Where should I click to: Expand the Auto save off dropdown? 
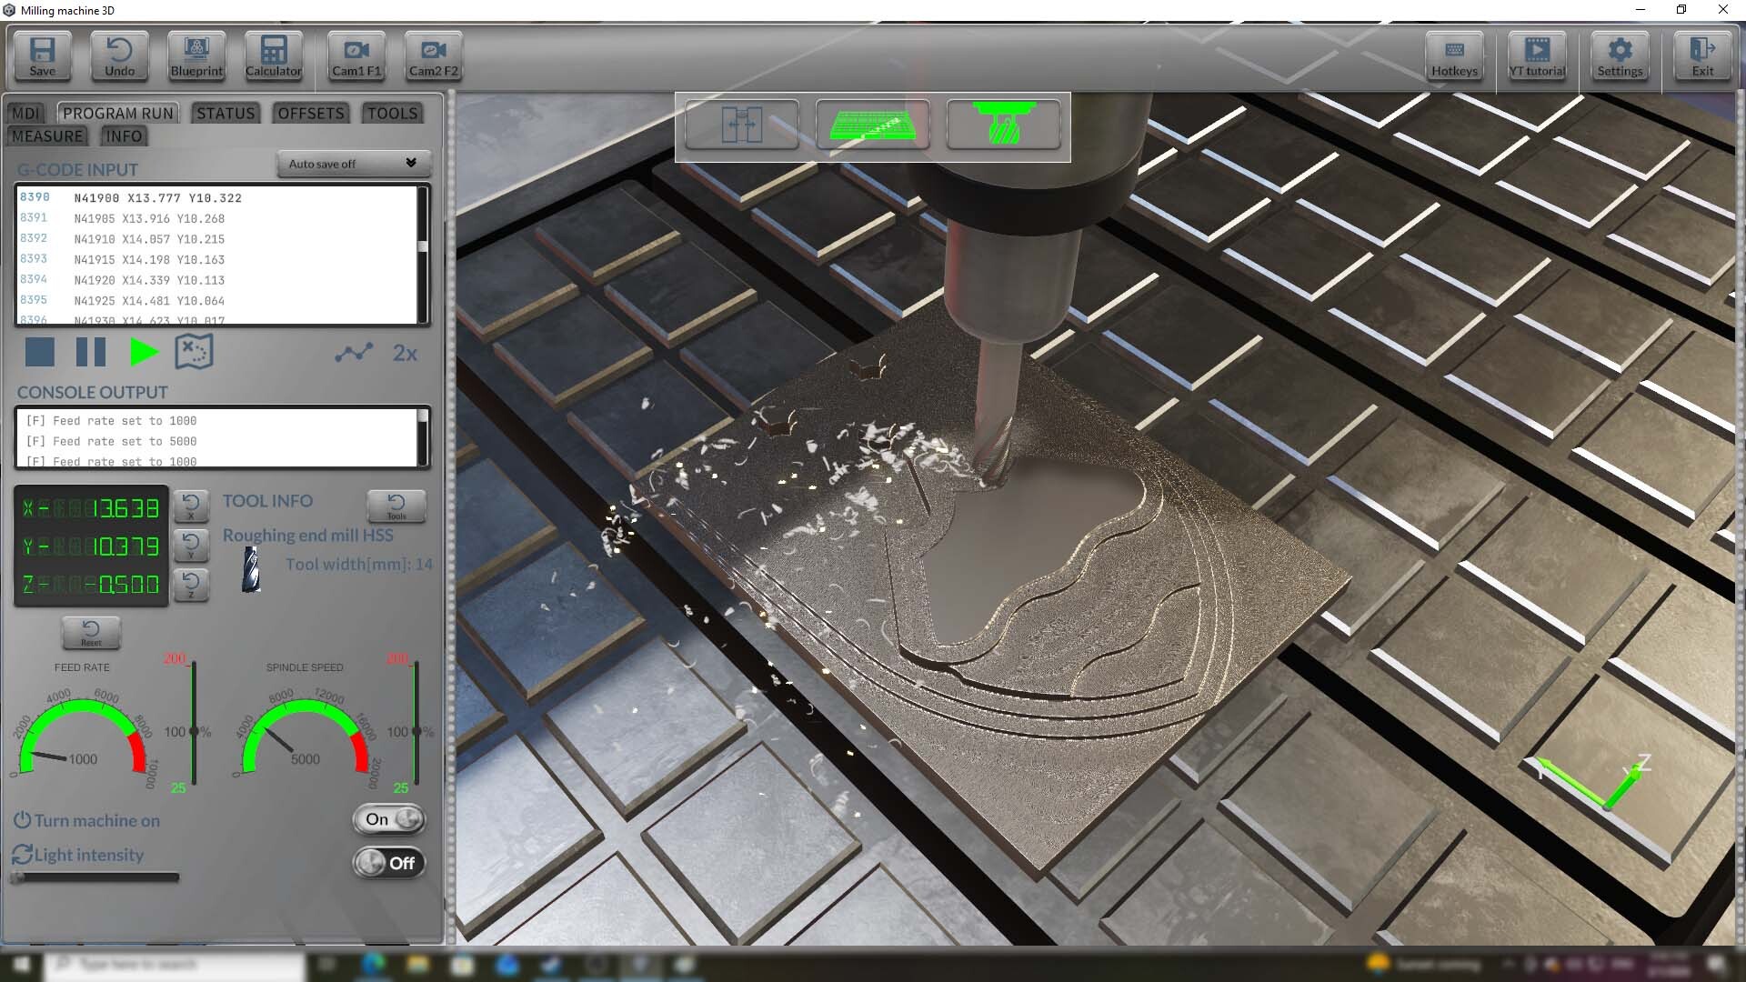point(353,164)
